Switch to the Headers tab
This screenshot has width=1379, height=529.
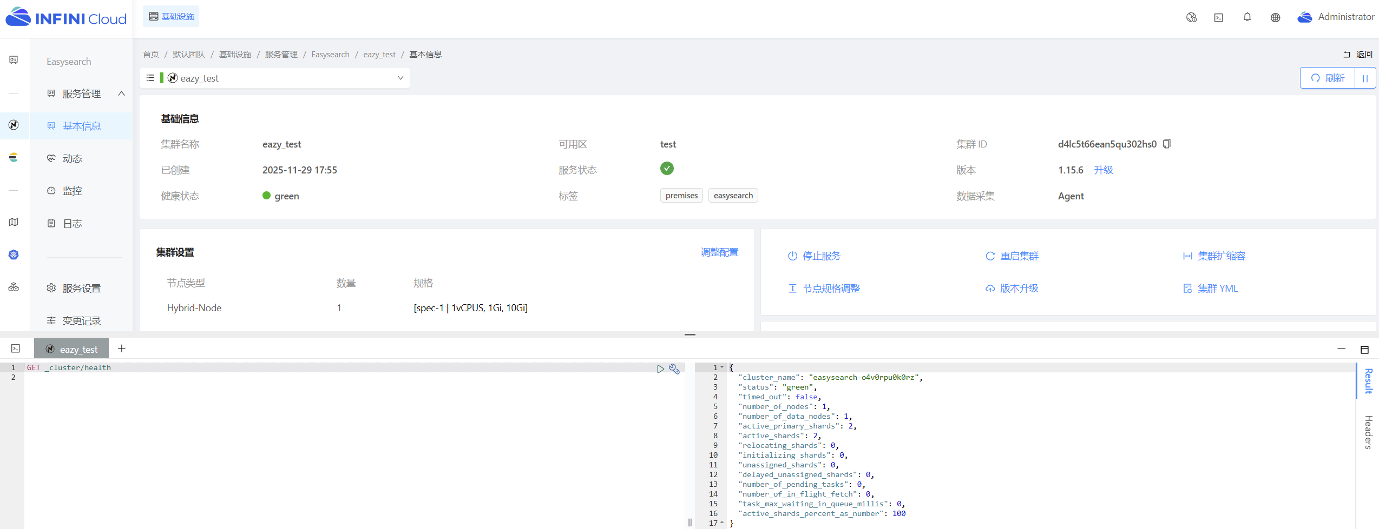[1368, 432]
